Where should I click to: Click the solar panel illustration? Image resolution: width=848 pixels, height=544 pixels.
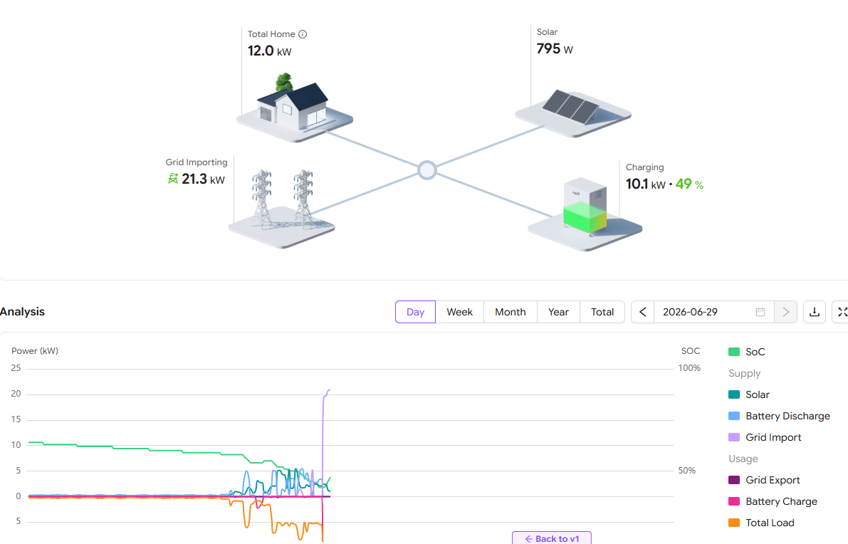point(572,112)
